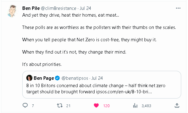This screenshot has height=113, width=188.
Task: Click the quoted tweet's Jul 24 date
Action: (97, 78)
